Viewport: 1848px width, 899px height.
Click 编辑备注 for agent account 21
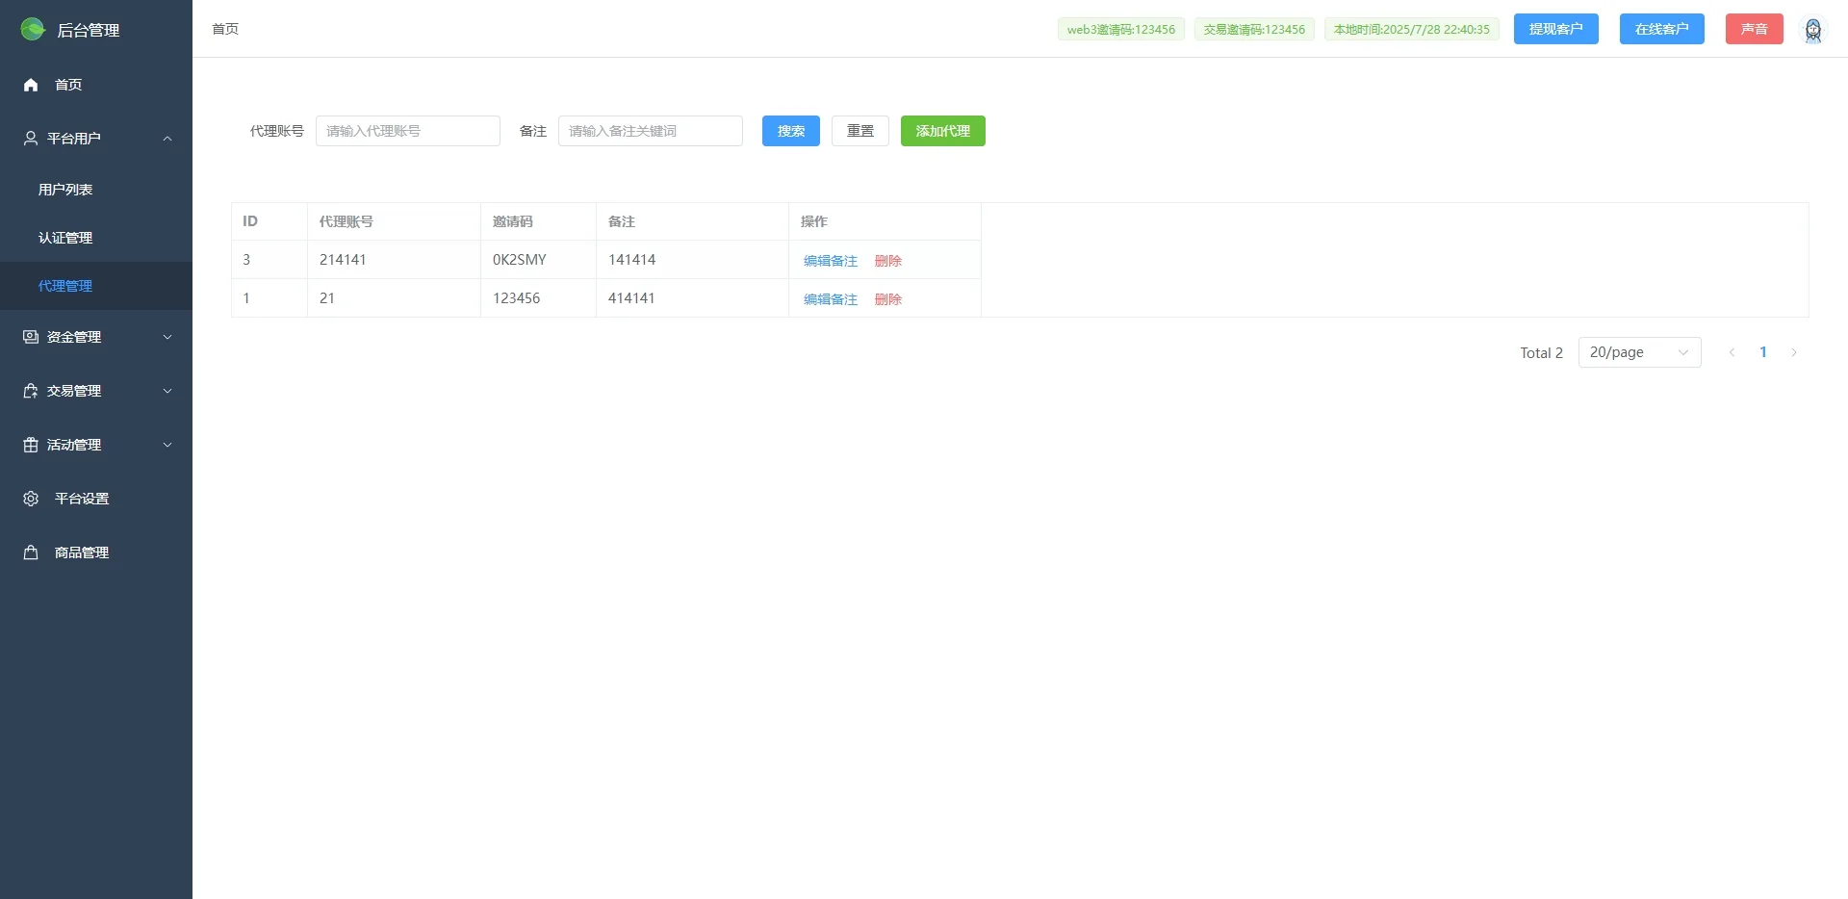click(x=830, y=299)
